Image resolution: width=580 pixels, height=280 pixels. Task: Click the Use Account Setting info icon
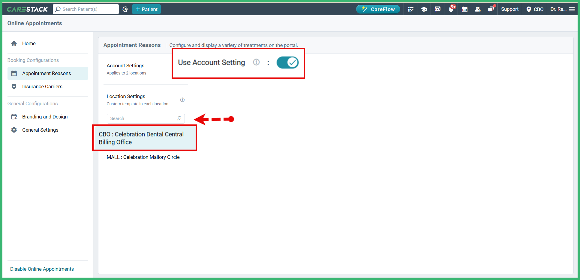[x=256, y=62]
